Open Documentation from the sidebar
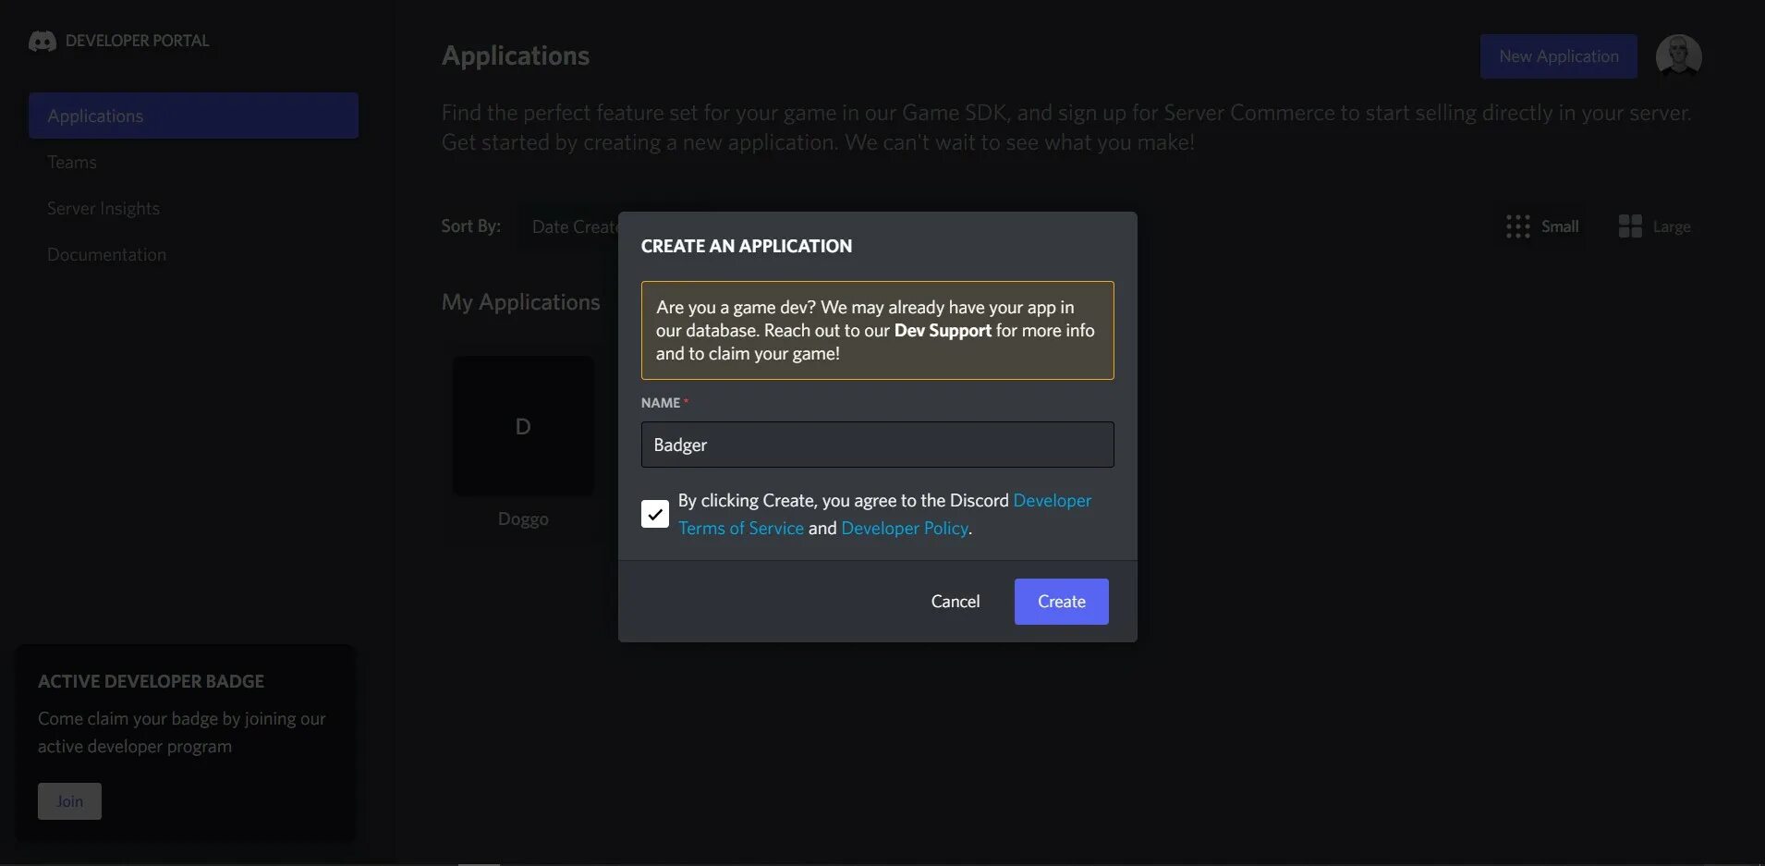1765x866 pixels. coord(107,255)
